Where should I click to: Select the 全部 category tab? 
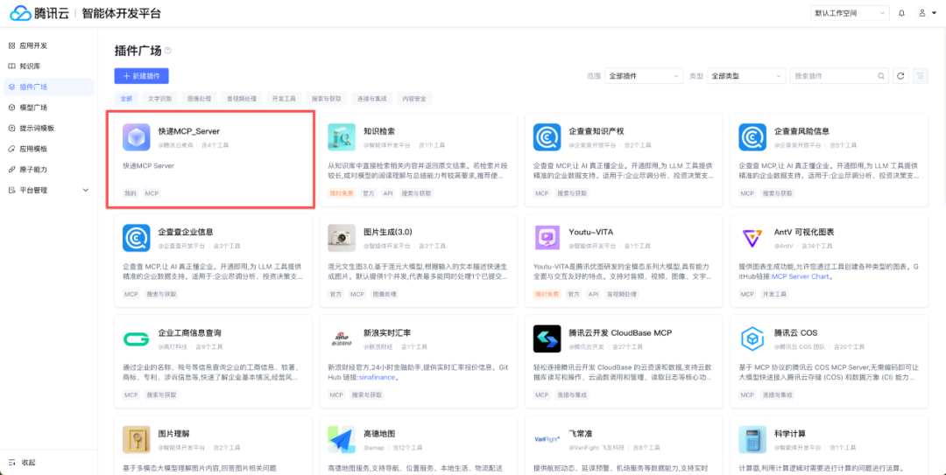click(126, 98)
